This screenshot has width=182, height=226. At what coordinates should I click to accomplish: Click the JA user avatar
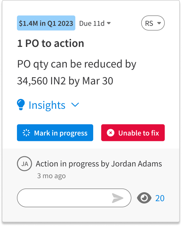coord(24,164)
